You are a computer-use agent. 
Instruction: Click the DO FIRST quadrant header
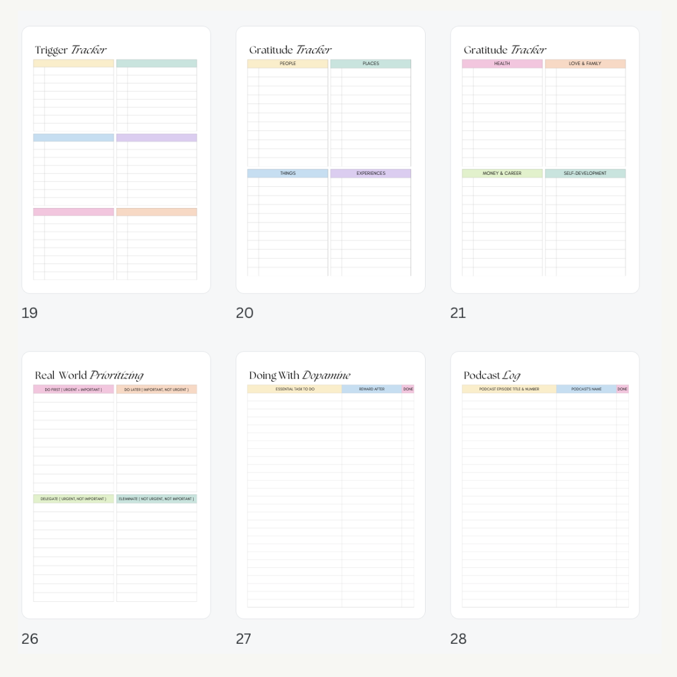[x=73, y=389]
